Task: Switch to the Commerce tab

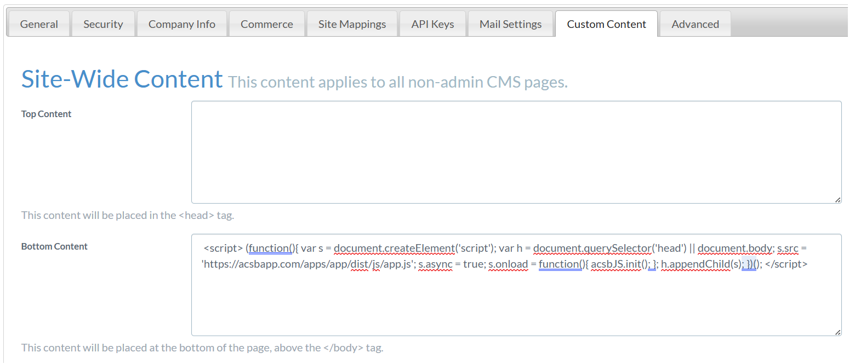Action: coord(266,24)
